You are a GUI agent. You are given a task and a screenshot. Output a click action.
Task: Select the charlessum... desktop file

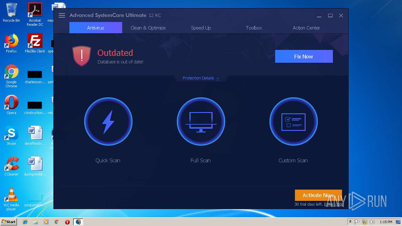35,77
